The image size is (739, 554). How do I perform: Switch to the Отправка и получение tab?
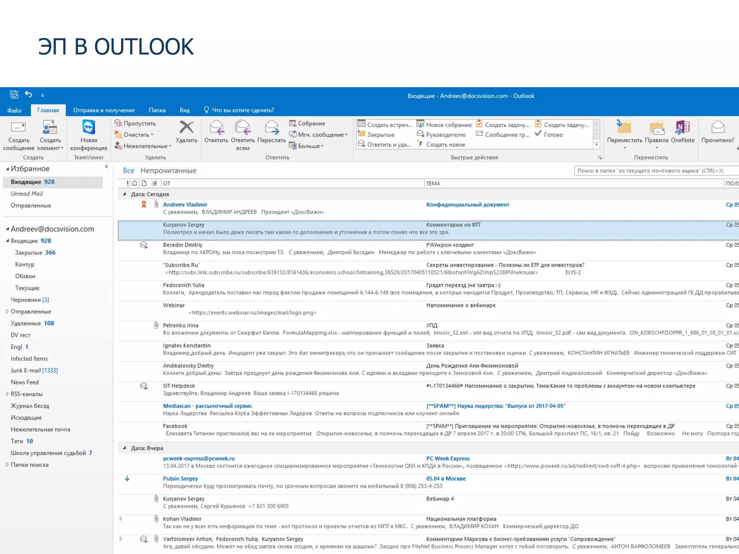(x=104, y=110)
